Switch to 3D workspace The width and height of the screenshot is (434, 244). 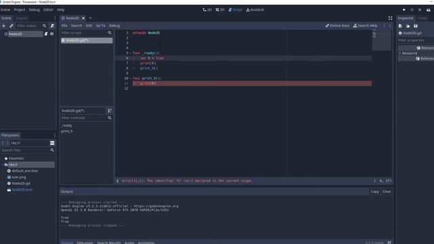(220, 9)
